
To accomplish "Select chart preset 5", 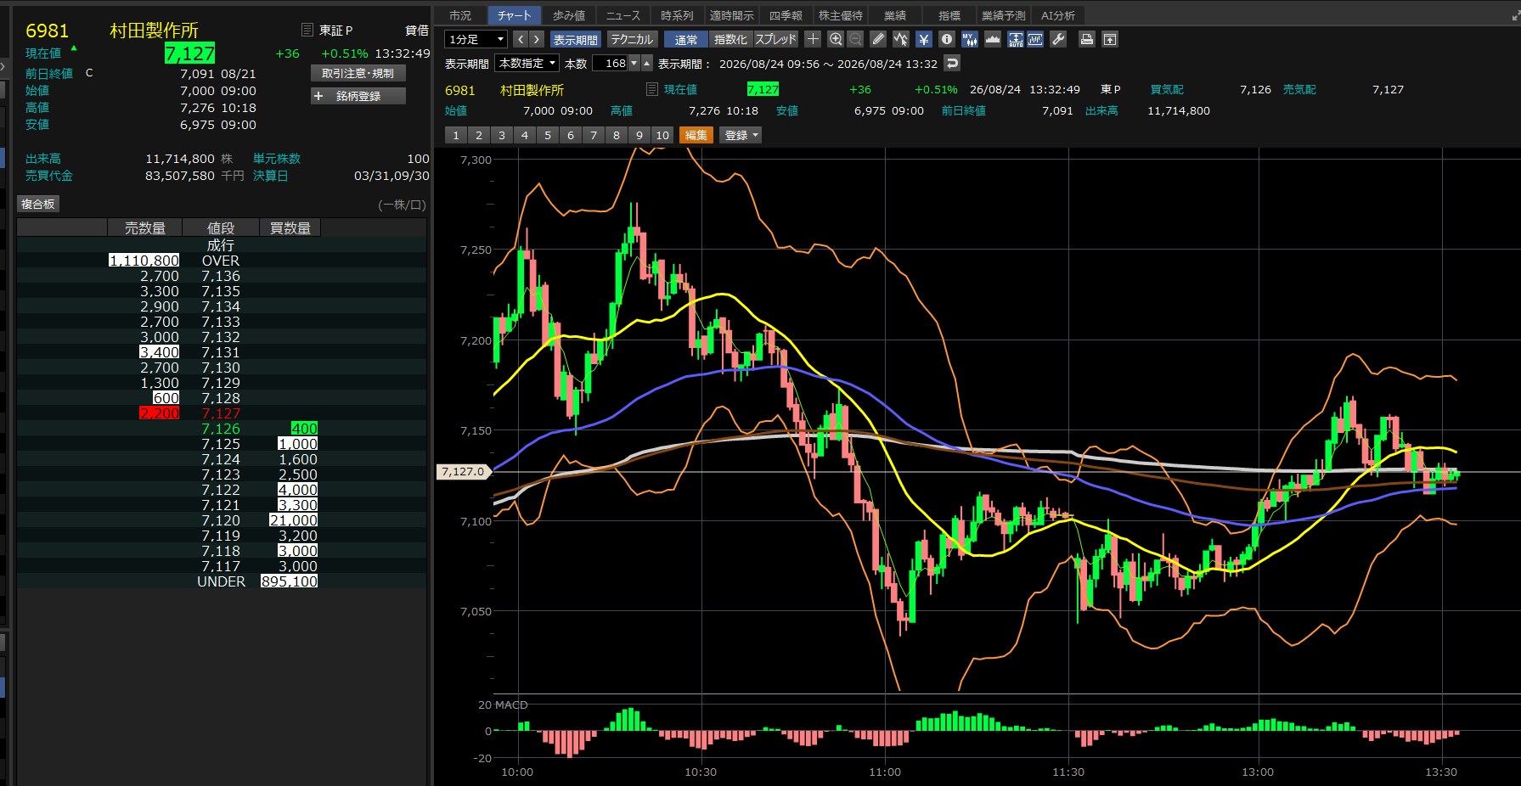I will (x=548, y=135).
